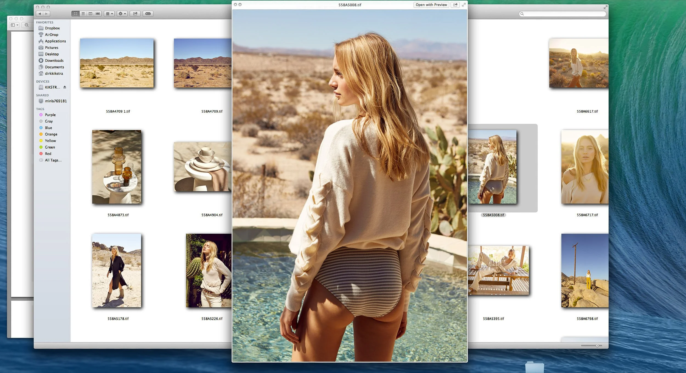The width and height of the screenshot is (686, 373).
Task: Open the Share menu in the Finder toolbar
Action: coord(134,13)
